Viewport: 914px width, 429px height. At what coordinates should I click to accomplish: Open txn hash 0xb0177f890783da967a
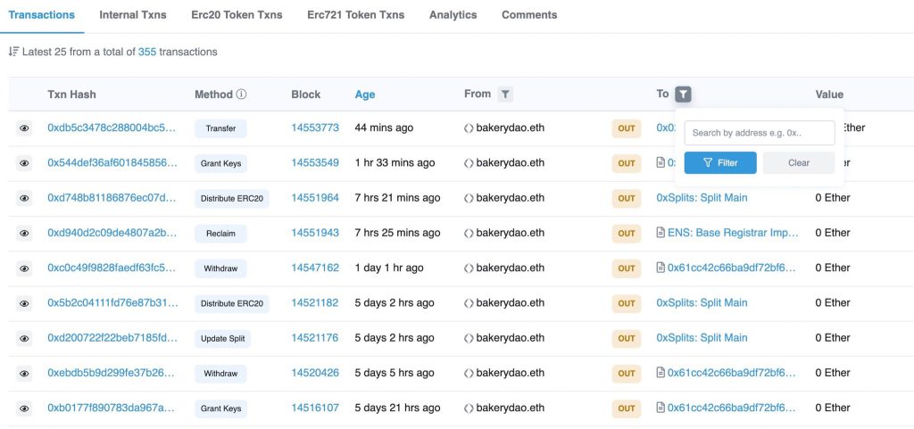(112, 408)
